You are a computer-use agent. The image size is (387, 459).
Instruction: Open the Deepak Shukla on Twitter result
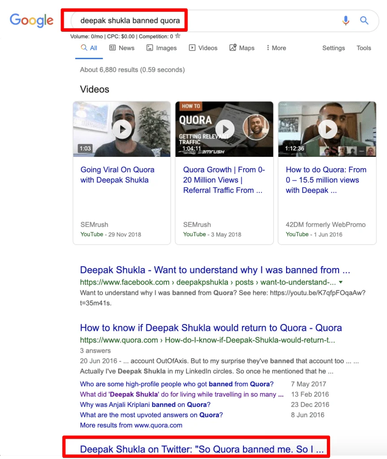pos(202,449)
